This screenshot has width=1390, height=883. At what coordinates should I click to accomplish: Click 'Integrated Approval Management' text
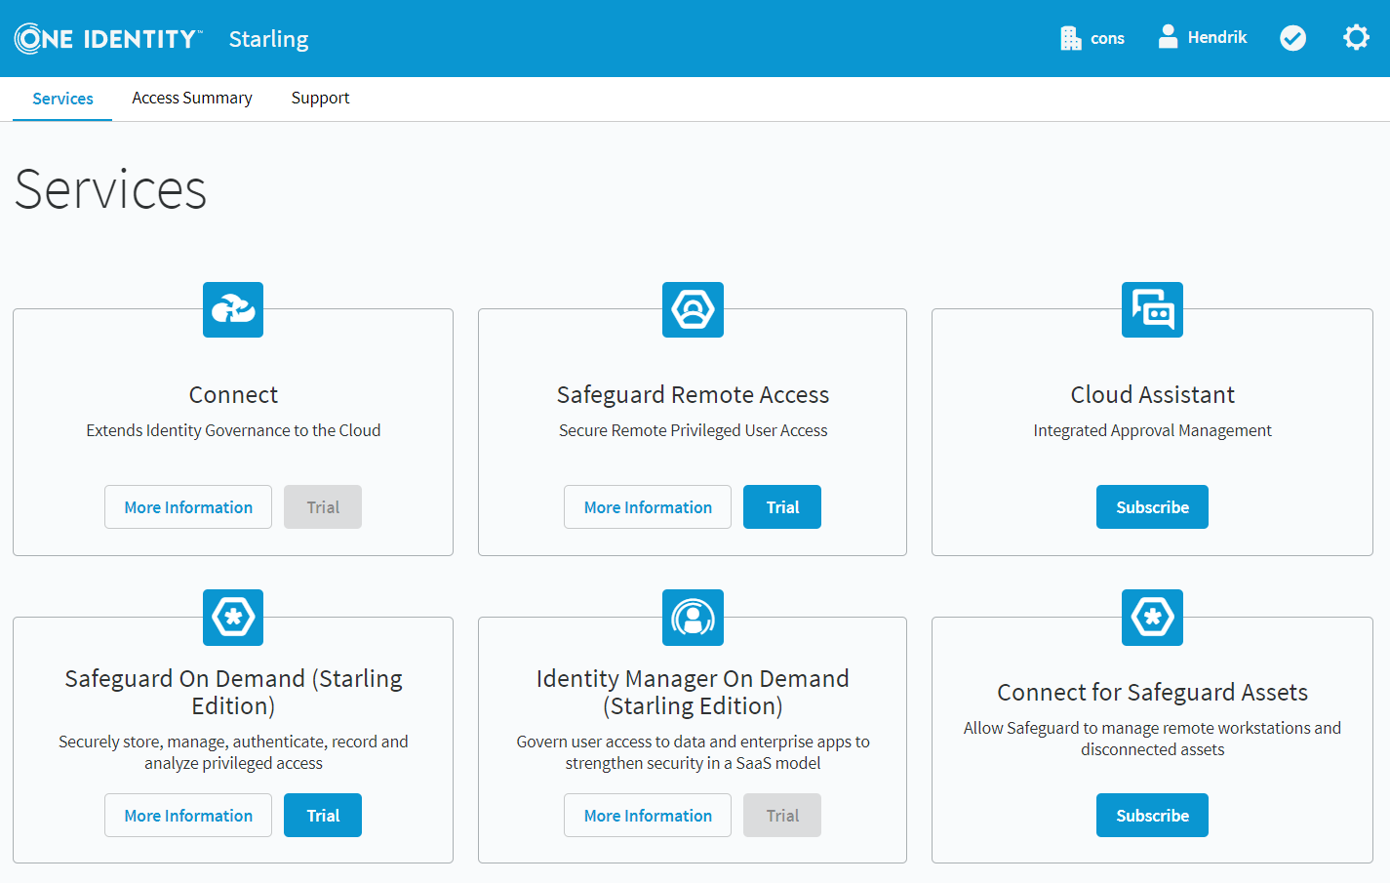1152,430
